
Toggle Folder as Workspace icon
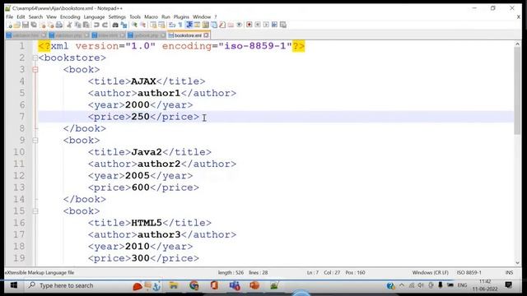[x=231, y=25]
